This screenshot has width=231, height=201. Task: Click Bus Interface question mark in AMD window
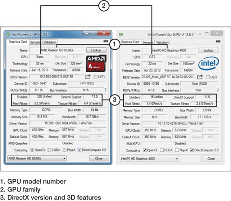point(105,90)
